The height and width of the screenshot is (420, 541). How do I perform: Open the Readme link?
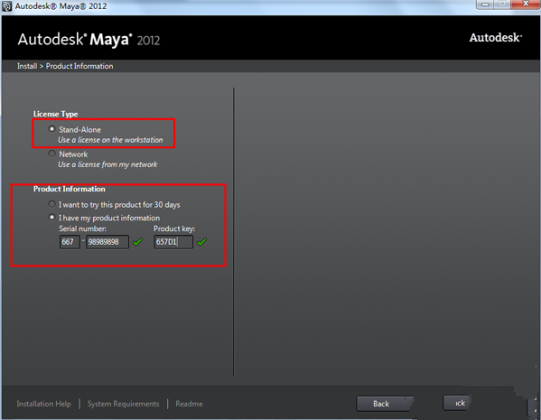pos(189,404)
